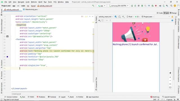Open the Terminal tool window
This screenshot has width=180, height=101.
click(x=52, y=97)
